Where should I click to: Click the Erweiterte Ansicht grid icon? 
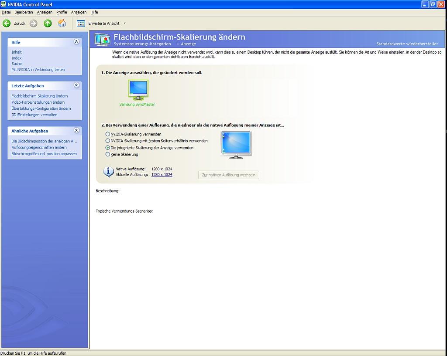tap(81, 24)
